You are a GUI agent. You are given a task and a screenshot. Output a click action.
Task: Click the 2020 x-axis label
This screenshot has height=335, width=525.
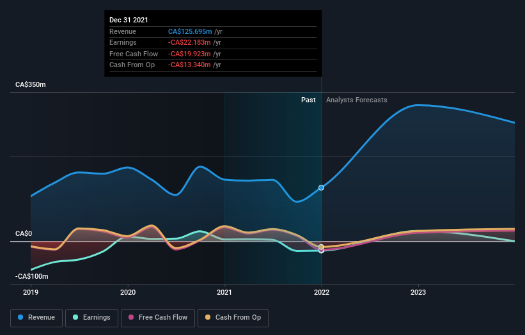click(x=128, y=292)
